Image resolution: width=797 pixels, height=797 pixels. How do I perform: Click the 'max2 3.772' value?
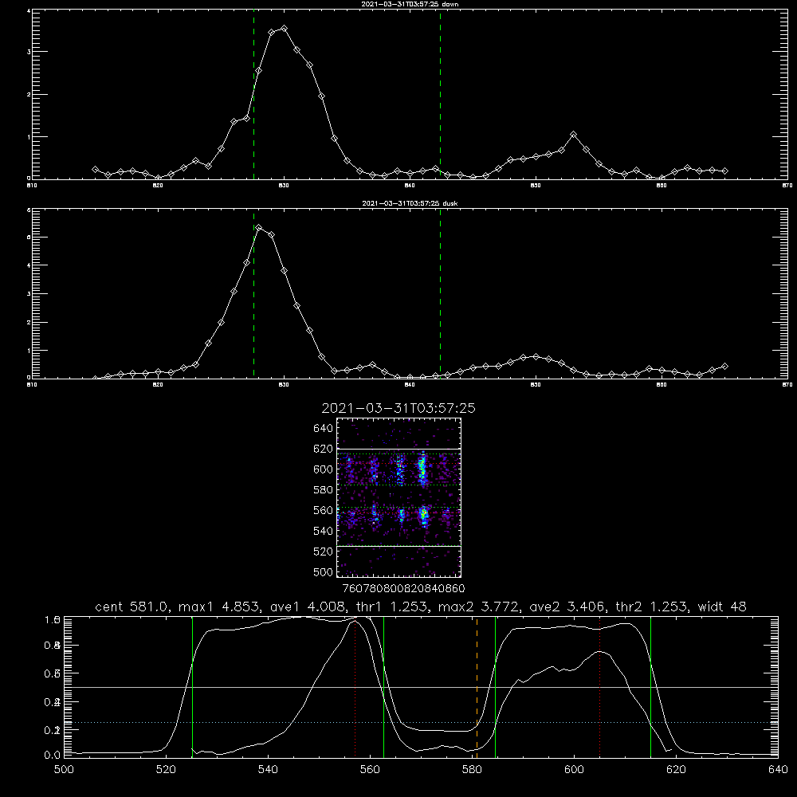[477, 607]
